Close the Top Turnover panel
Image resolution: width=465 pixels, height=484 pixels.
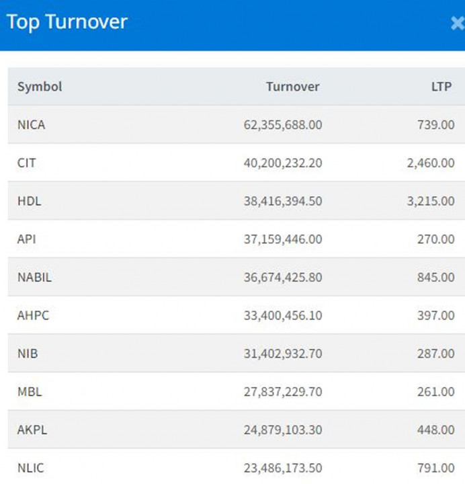[x=458, y=24]
